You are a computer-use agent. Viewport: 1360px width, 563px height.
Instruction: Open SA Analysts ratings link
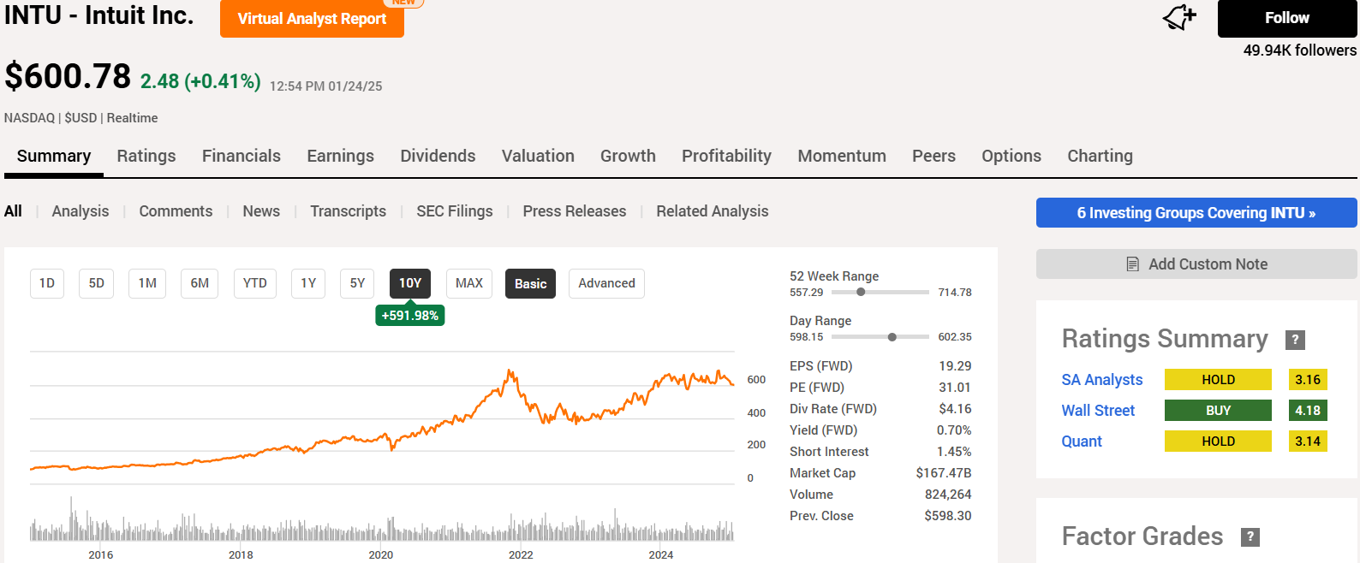(x=1102, y=380)
